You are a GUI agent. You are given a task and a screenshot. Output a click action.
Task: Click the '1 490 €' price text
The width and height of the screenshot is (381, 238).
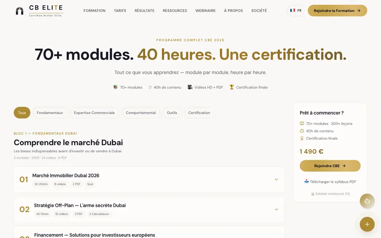[x=312, y=152]
